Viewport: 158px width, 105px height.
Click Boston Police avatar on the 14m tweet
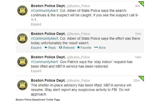click(22, 62)
